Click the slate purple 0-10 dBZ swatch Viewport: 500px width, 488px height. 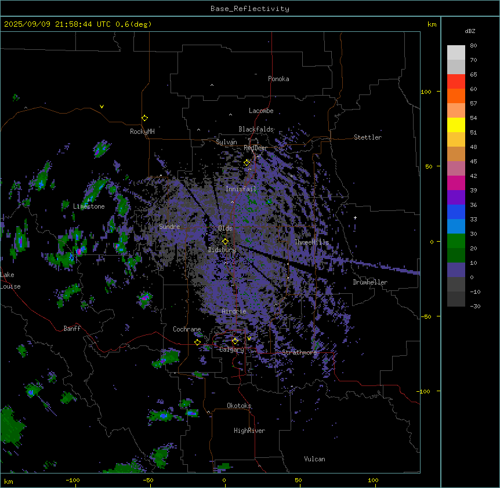[x=456, y=270]
